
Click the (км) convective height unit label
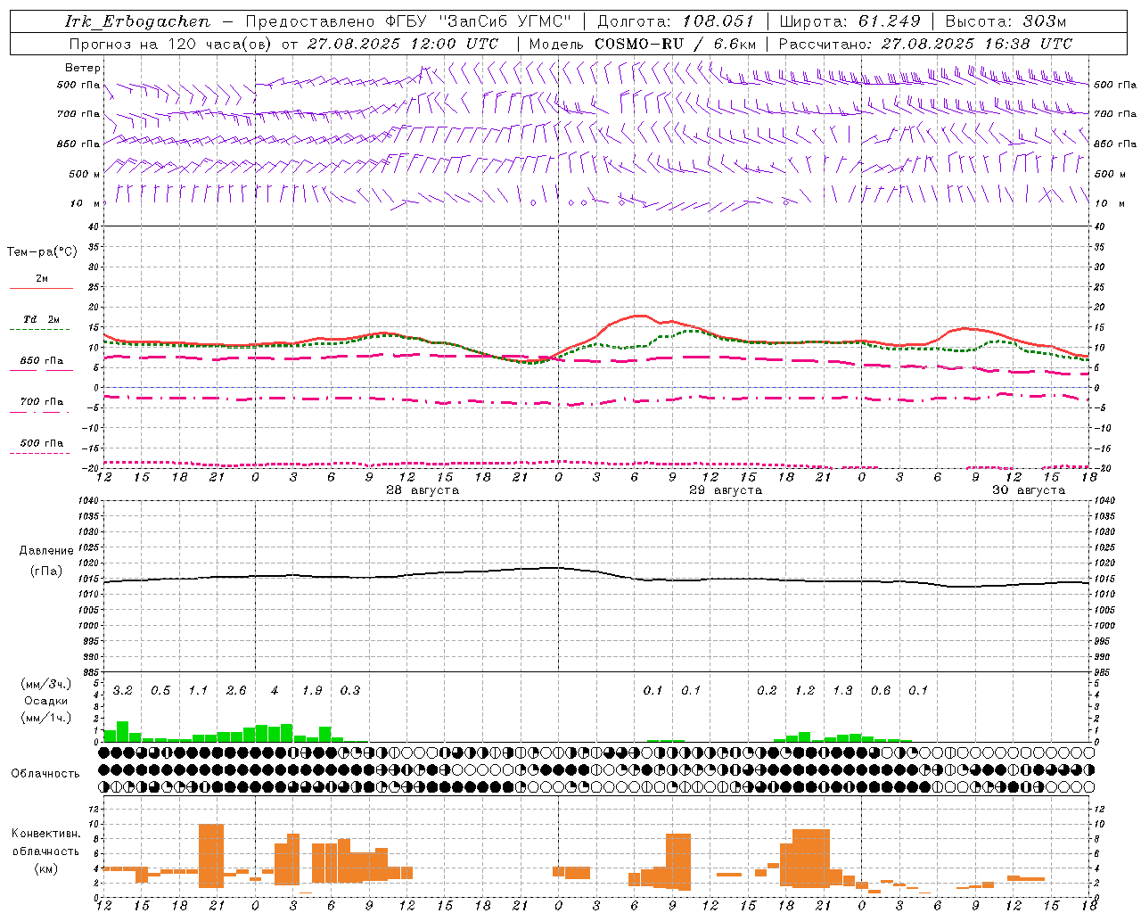[46, 868]
